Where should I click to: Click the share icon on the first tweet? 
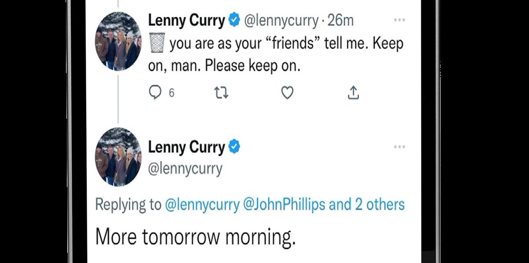pyautogui.click(x=354, y=93)
